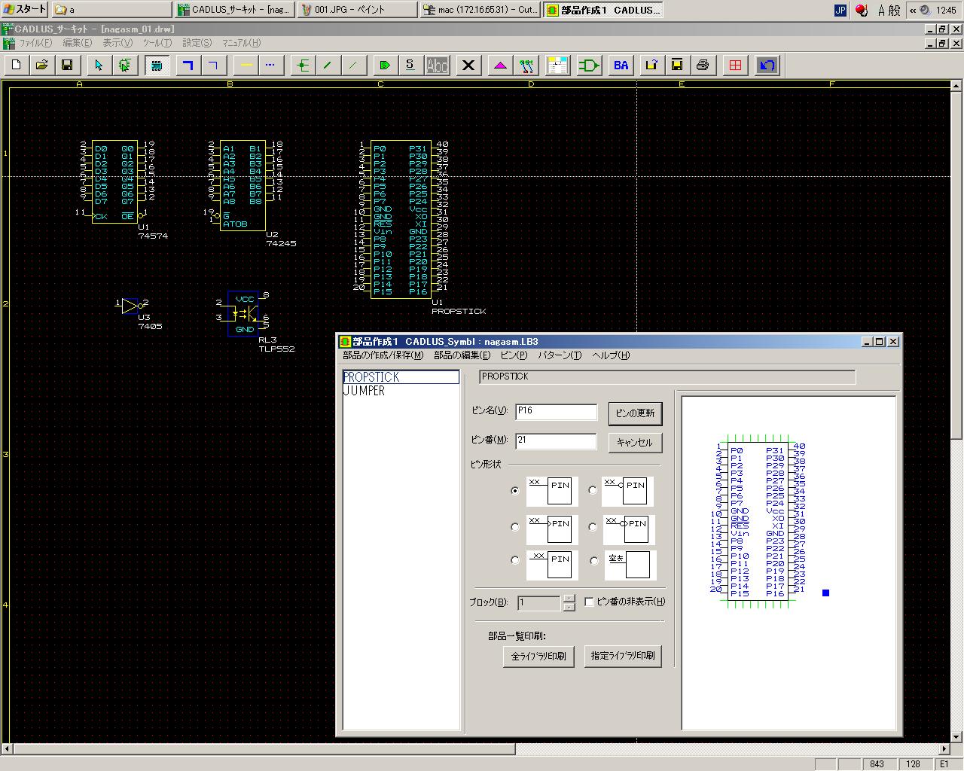Increase the ブロック value with up stepper
Viewport: 964px width, 771px height.
569,599
